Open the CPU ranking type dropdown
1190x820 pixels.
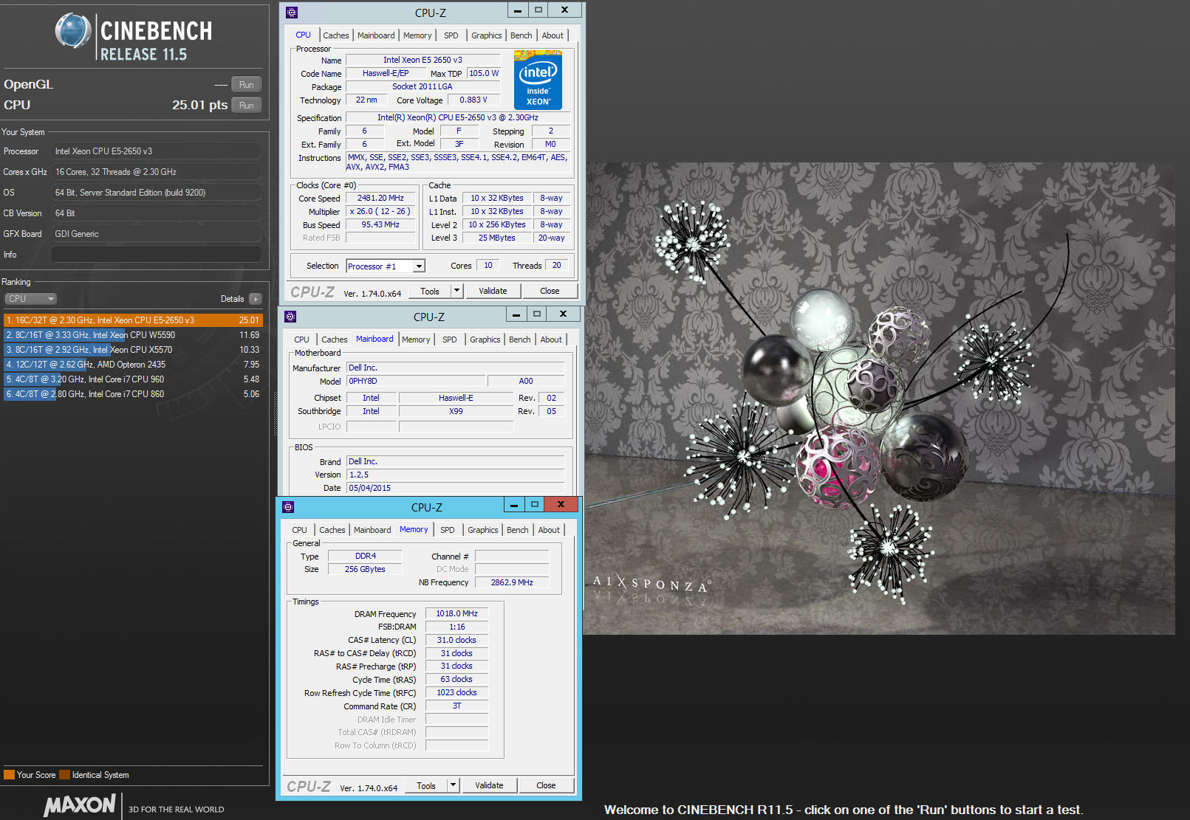coord(30,299)
